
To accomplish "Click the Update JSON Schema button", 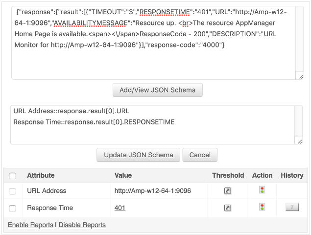I will 139,155.
